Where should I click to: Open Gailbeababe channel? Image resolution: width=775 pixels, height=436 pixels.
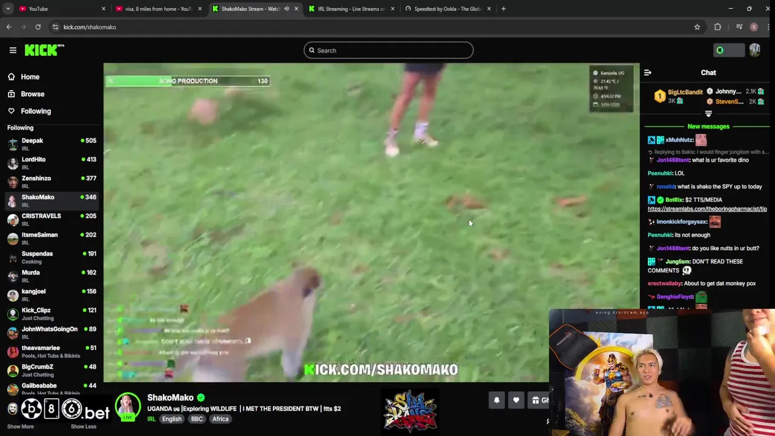tap(51, 389)
